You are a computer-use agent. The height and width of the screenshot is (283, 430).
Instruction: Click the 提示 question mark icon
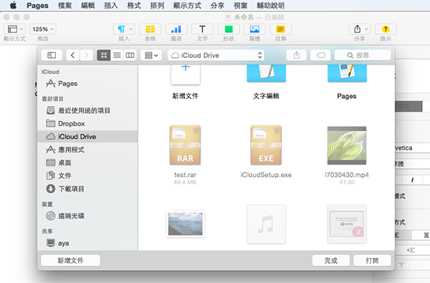pos(386,29)
